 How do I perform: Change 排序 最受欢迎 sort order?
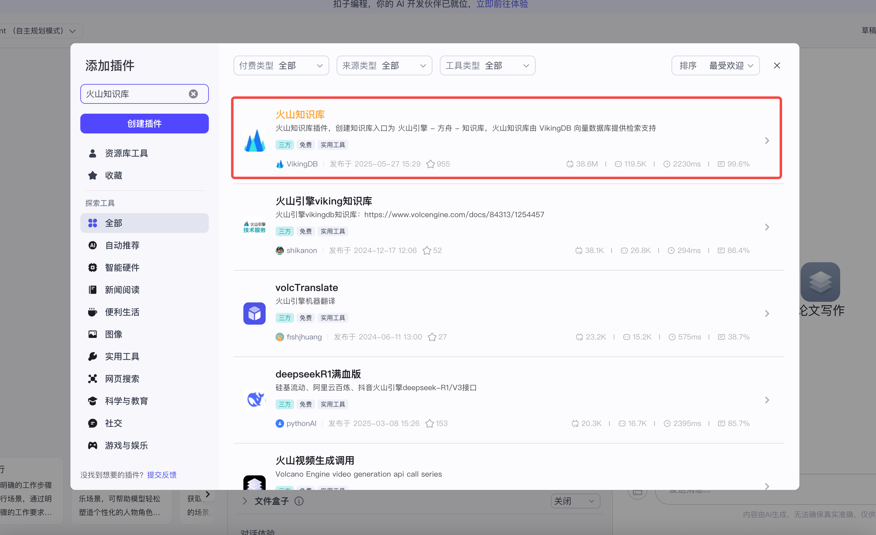point(715,65)
